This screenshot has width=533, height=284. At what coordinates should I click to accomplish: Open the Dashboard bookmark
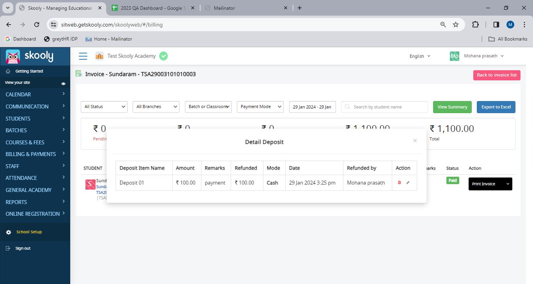tap(20, 39)
